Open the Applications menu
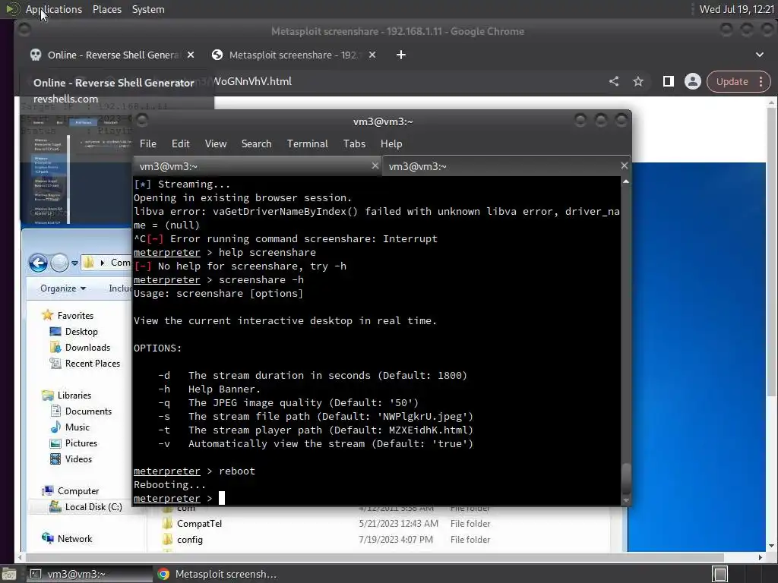Image resolution: width=778 pixels, height=583 pixels. pos(54,9)
